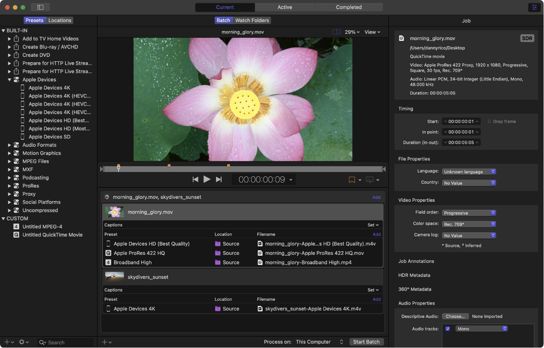Click the play button under the preview

[x=207, y=179]
